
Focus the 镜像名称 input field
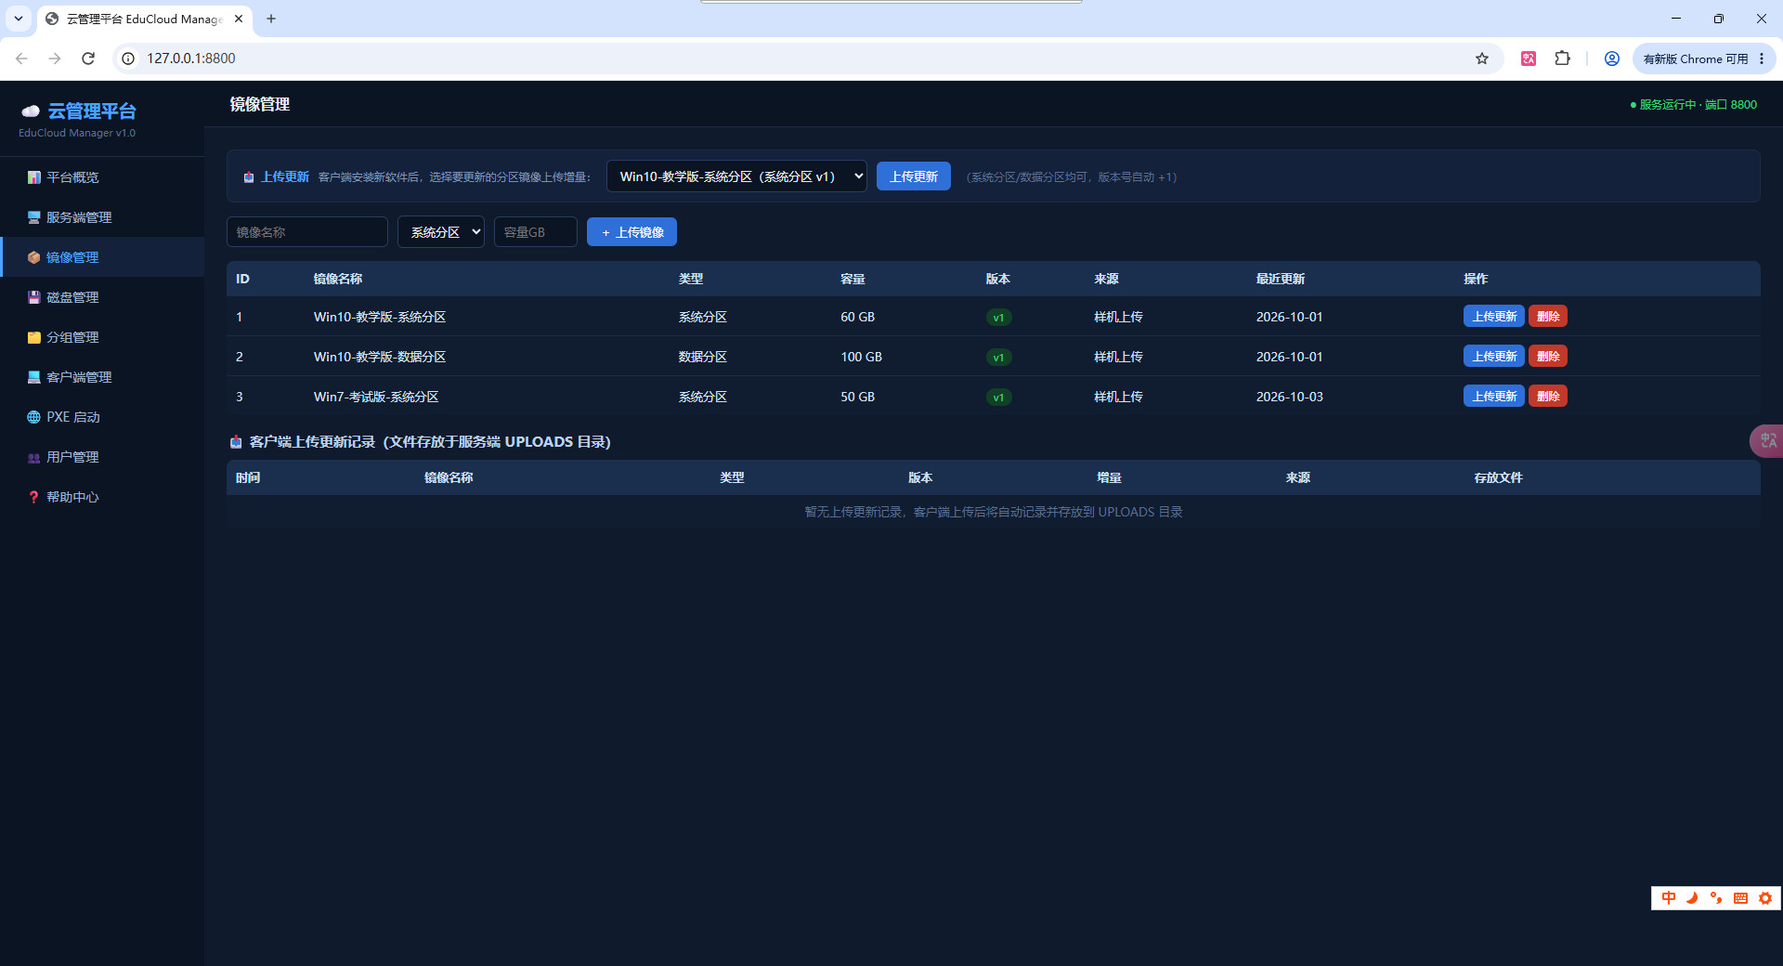[307, 232]
